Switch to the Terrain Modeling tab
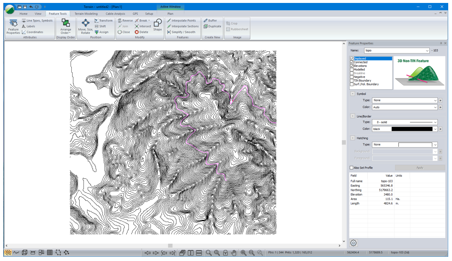This screenshot has height=261, width=452. point(86,13)
